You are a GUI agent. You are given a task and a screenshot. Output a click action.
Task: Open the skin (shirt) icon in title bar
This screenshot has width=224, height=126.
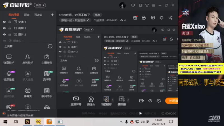point(147,5)
